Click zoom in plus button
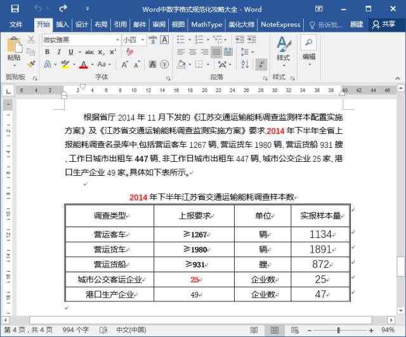Screen dimensions: 406x337 tap(371, 330)
